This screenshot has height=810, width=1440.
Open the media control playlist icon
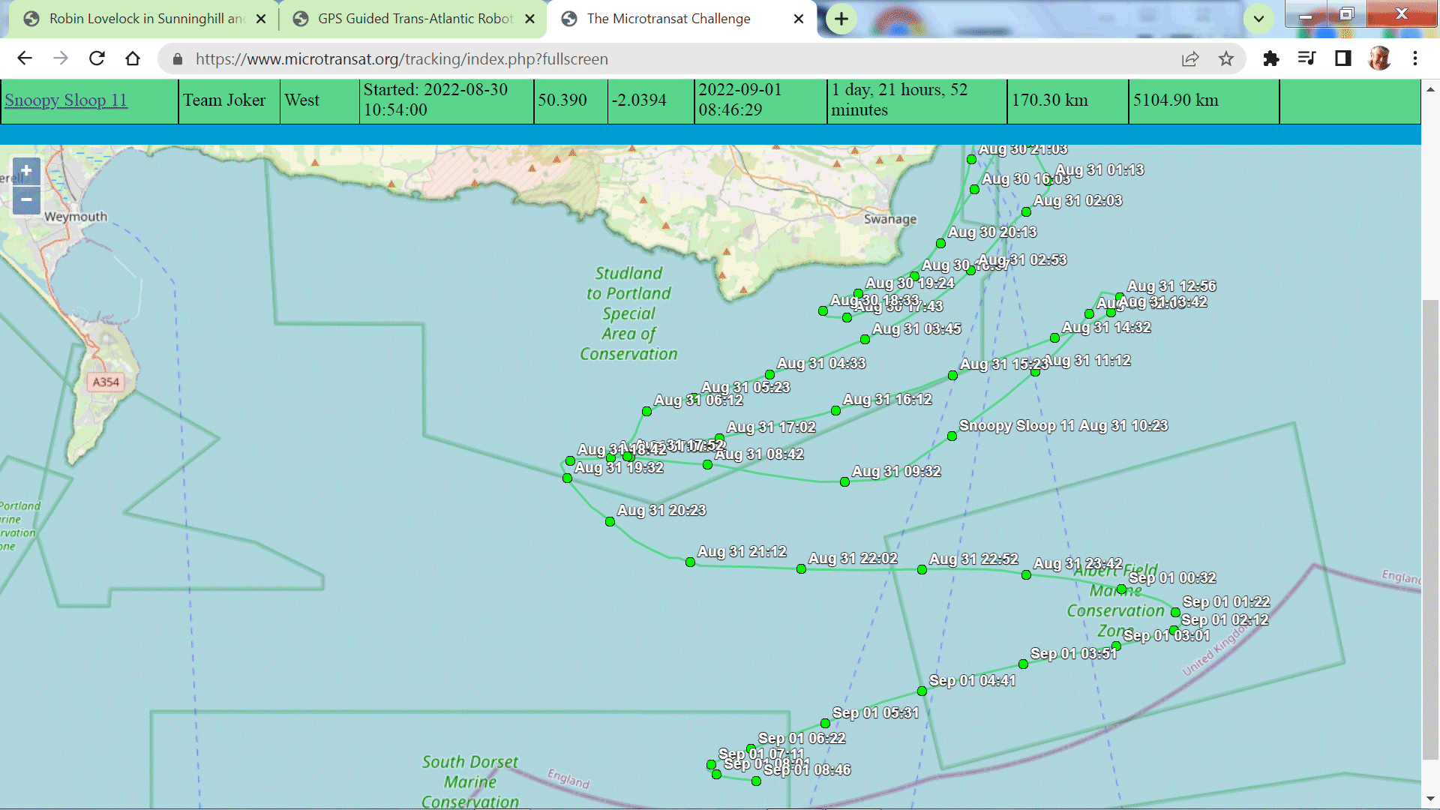tap(1306, 58)
